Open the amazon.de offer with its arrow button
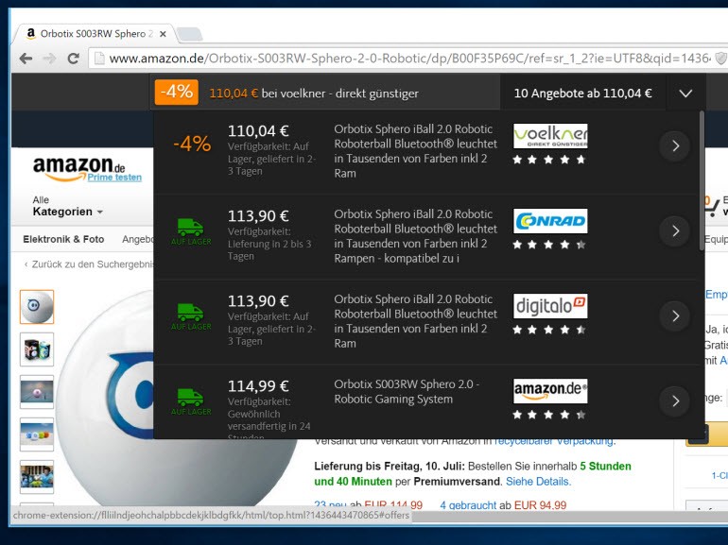The height and width of the screenshot is (545, 728). tap(675, 400)
